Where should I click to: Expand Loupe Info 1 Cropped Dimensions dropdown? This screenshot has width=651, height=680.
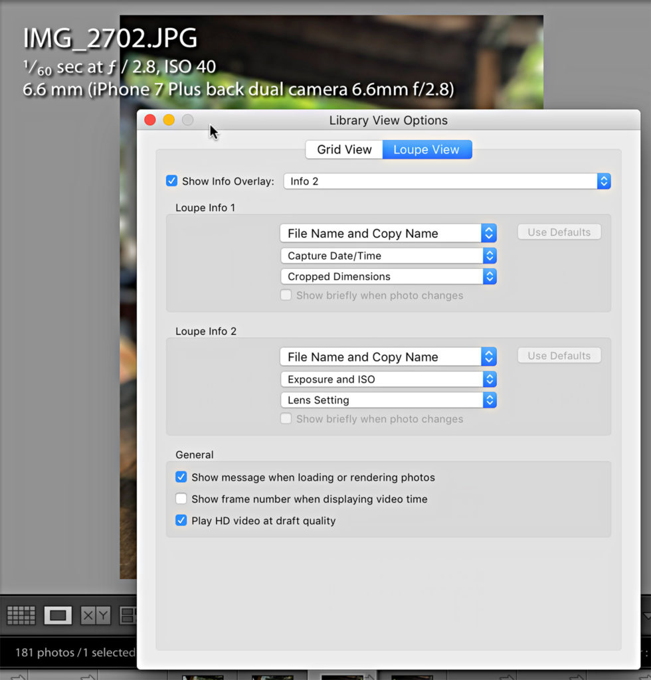(x=388, y=276)
